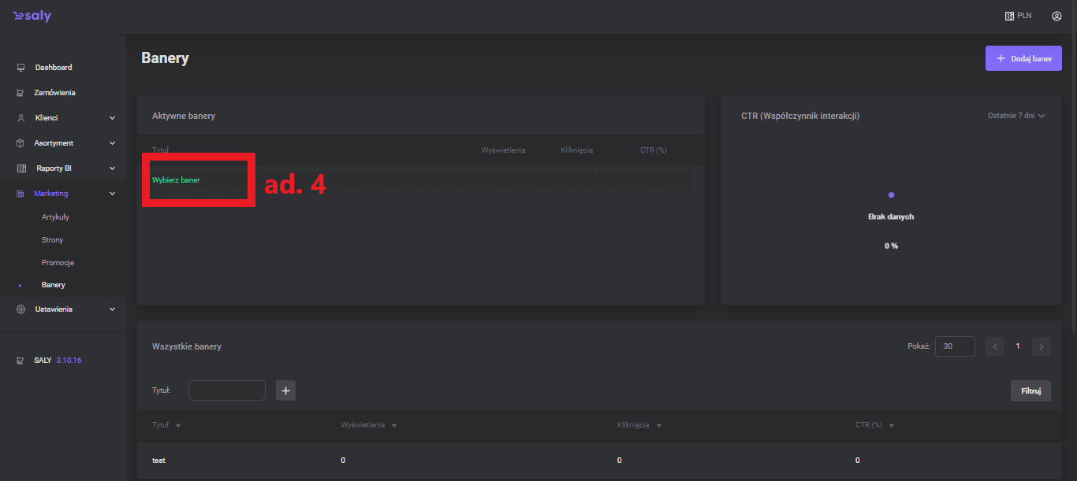Click the PLN currency icon

(x=1009, y=16)
